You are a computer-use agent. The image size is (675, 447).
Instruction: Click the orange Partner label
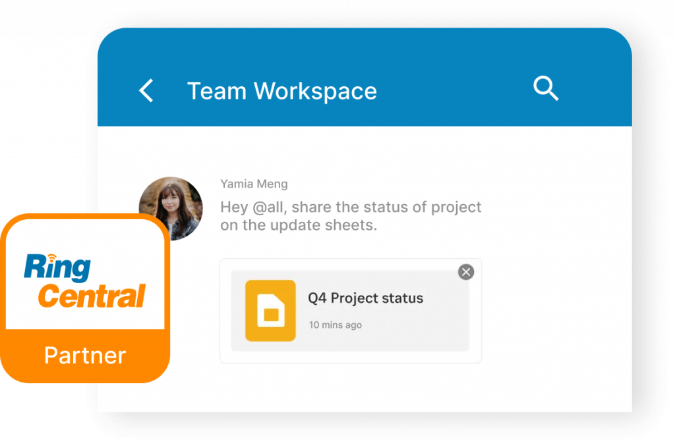[85, 355]
